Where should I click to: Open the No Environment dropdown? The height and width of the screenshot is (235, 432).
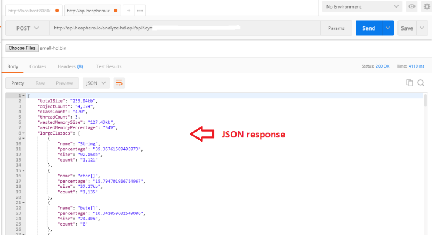click(362, 6)
